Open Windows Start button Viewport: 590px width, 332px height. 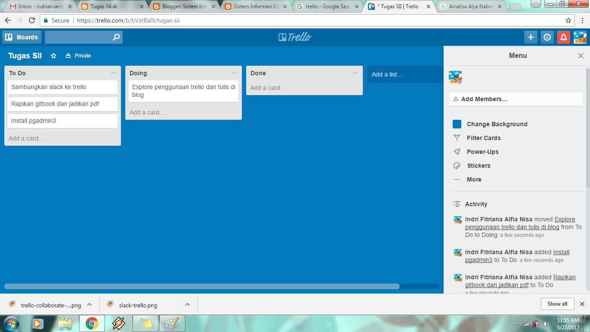coord(10,323)
